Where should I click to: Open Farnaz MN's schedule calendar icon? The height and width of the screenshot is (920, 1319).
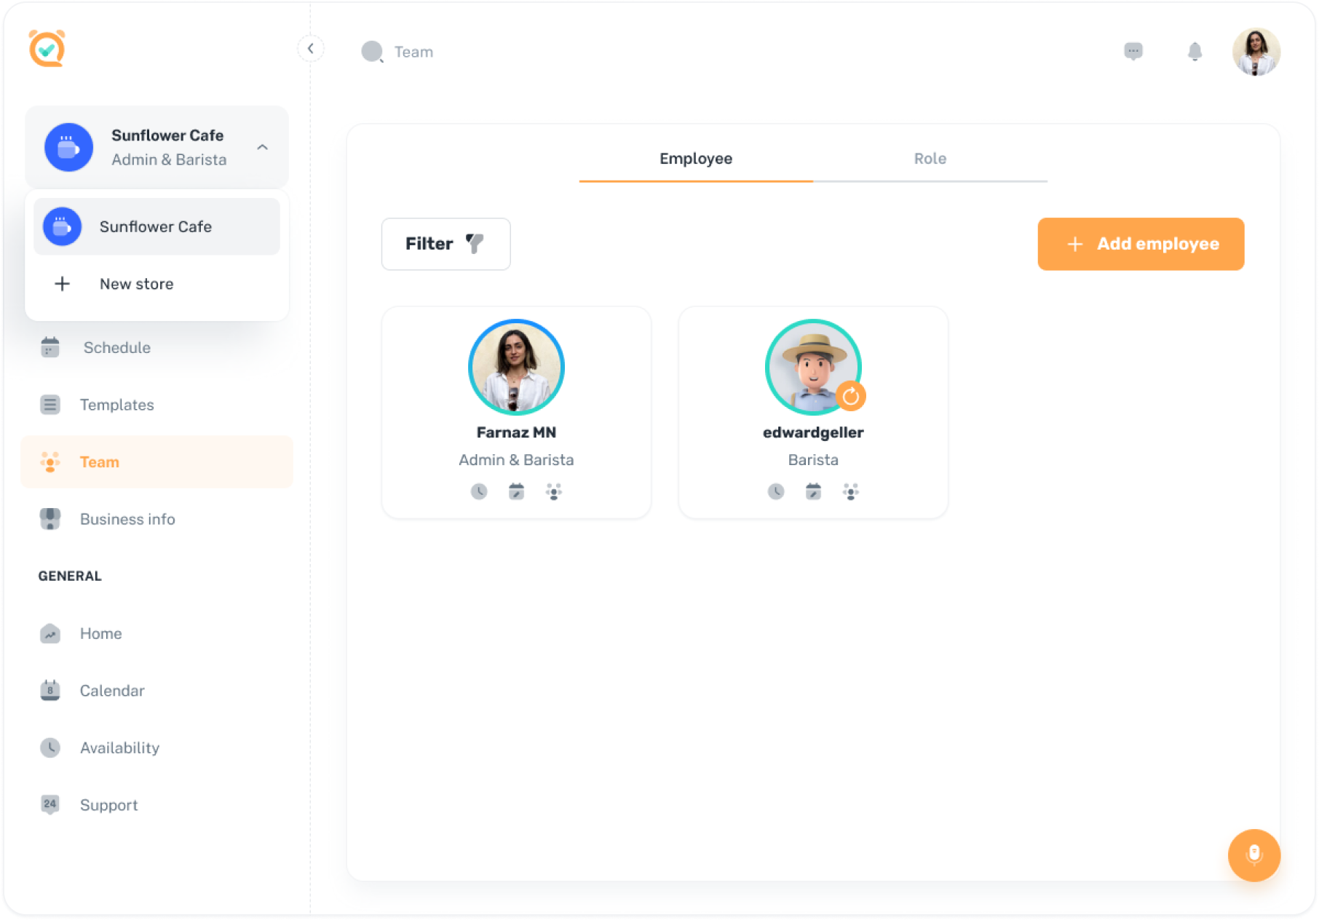(516, 492)
